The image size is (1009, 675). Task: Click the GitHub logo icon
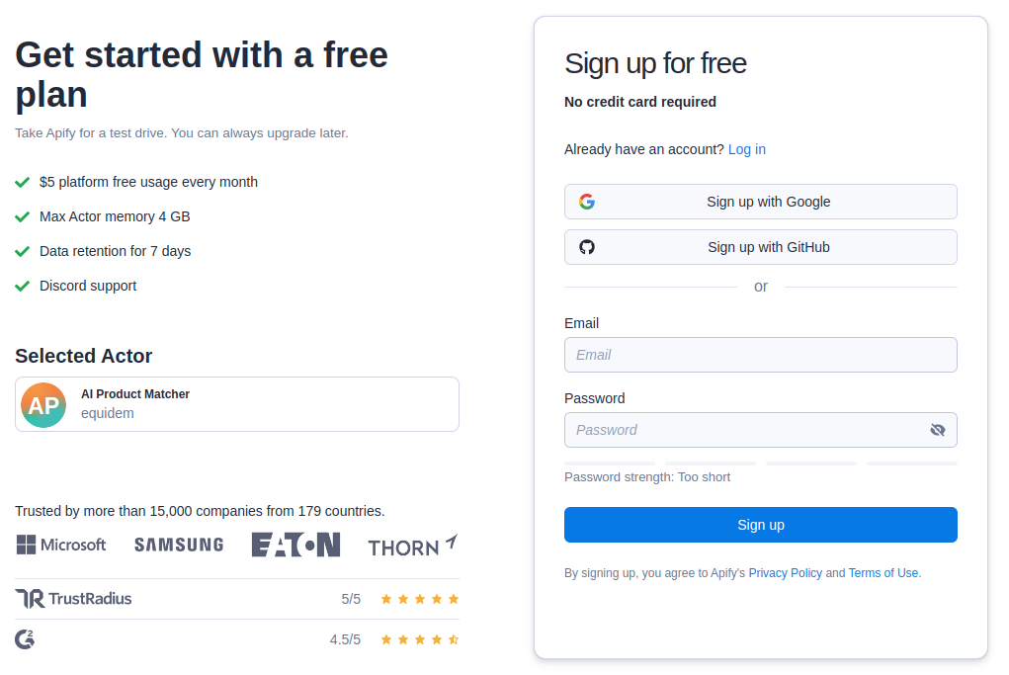point(587,247)
